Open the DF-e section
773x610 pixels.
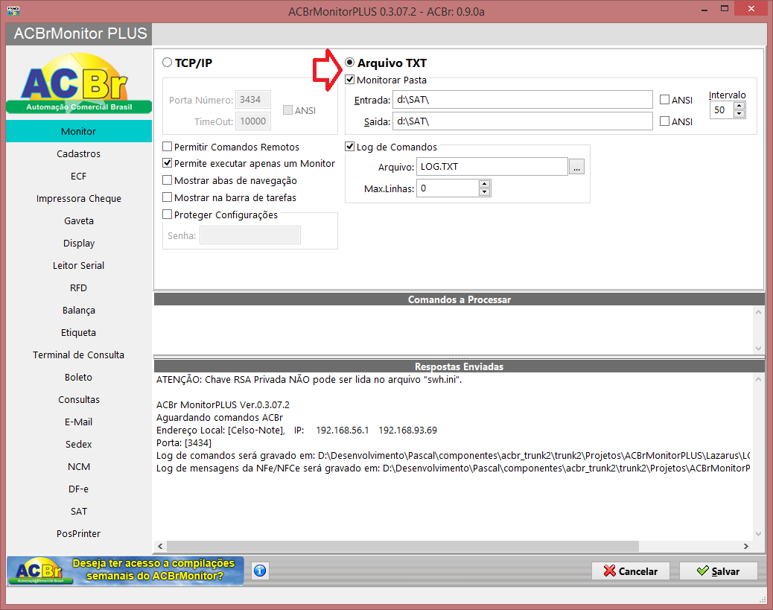79,489
